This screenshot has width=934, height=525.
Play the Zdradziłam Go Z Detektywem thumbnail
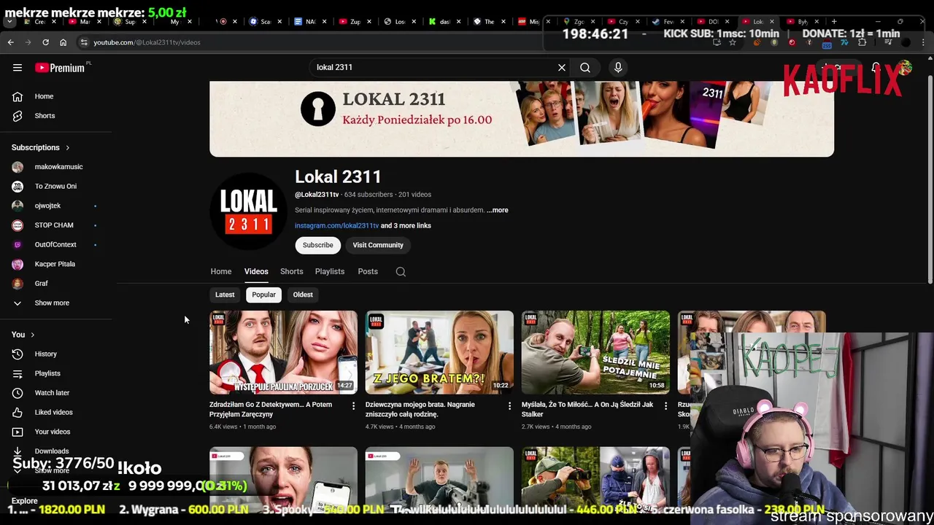click(283, 352)
